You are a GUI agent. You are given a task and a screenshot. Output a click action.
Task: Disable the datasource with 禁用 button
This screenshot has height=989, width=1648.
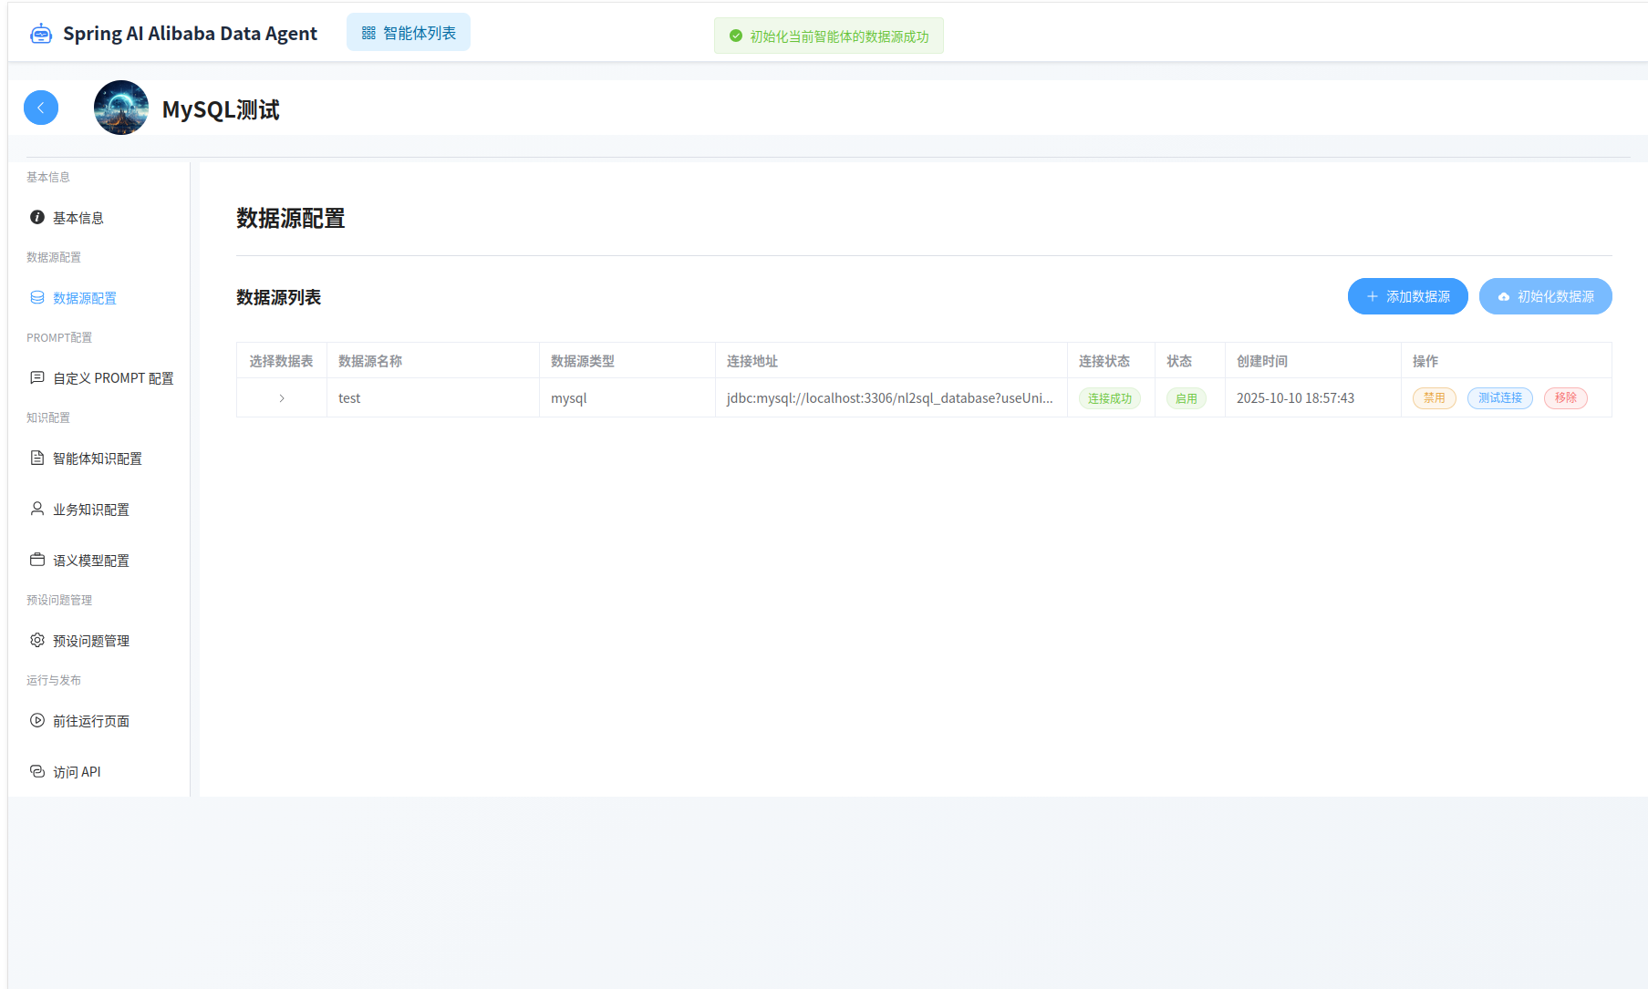point(1434,398)
